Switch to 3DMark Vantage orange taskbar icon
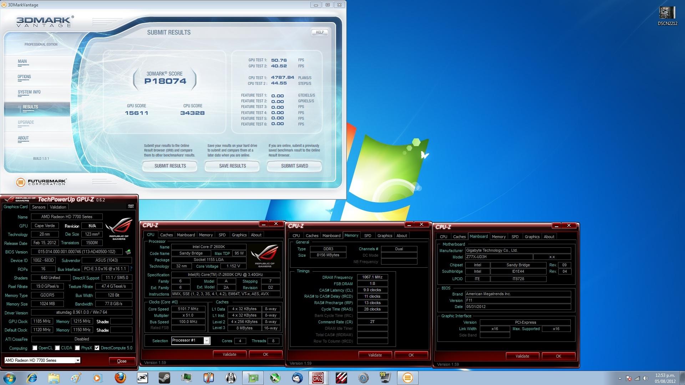Screen dimensions: 685x385 407,378
